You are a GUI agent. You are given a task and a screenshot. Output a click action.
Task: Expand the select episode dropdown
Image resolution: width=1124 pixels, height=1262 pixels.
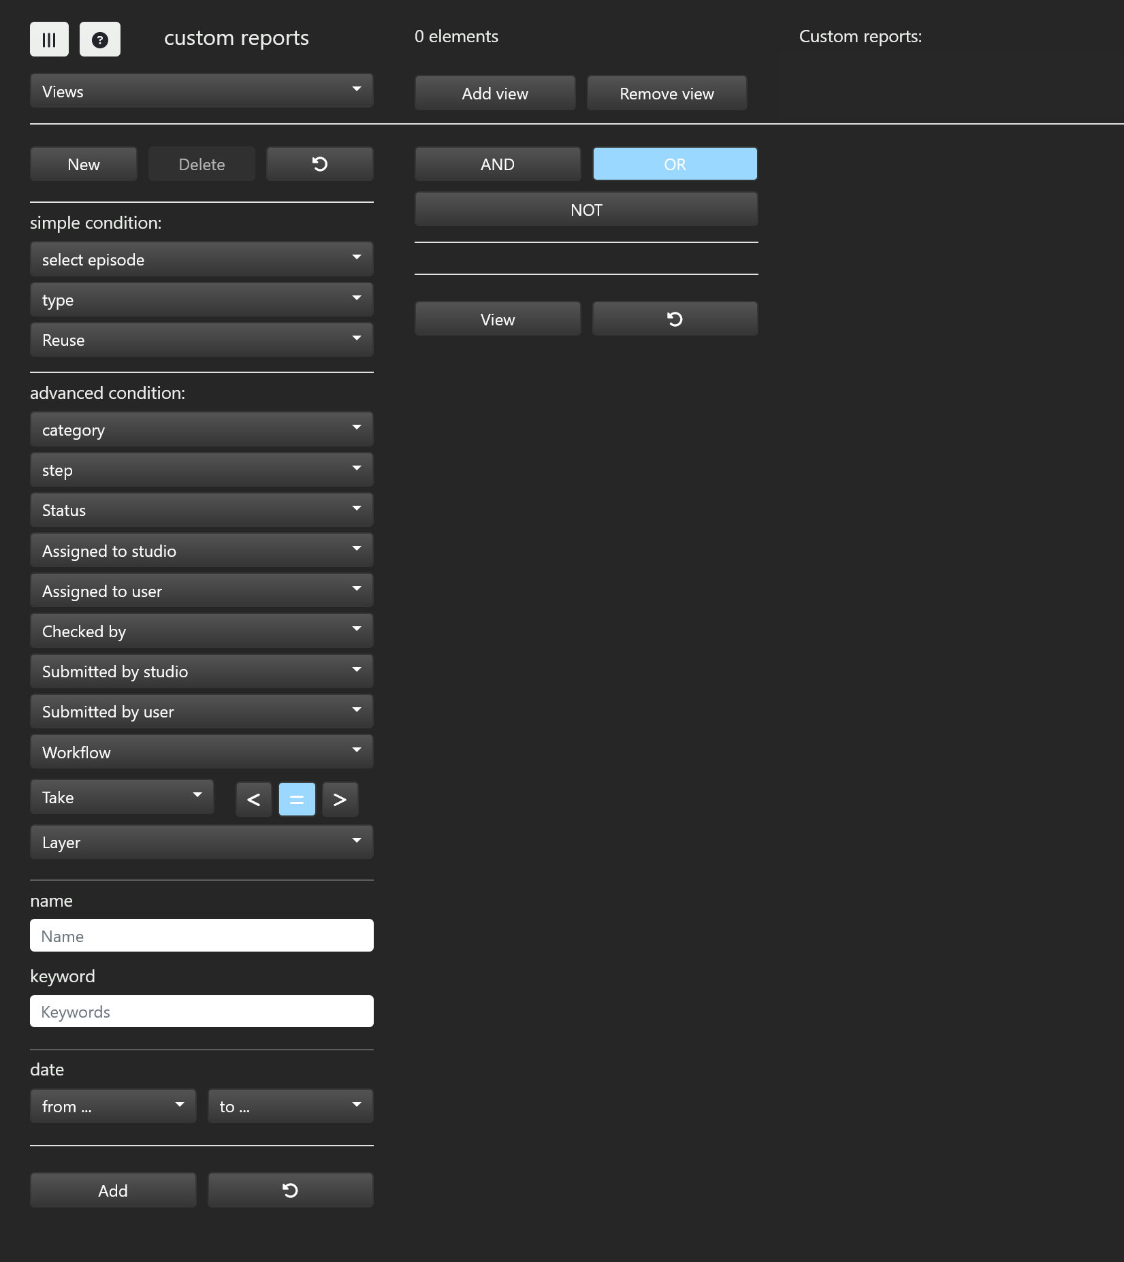coord(202,259)
